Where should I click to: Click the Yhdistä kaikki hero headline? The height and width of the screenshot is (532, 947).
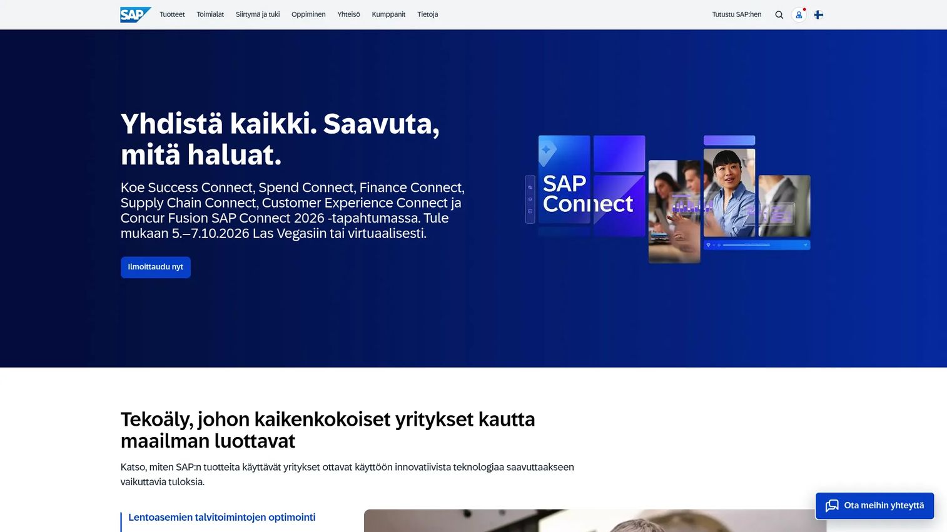pyautogui.click(x=280, y=139)
